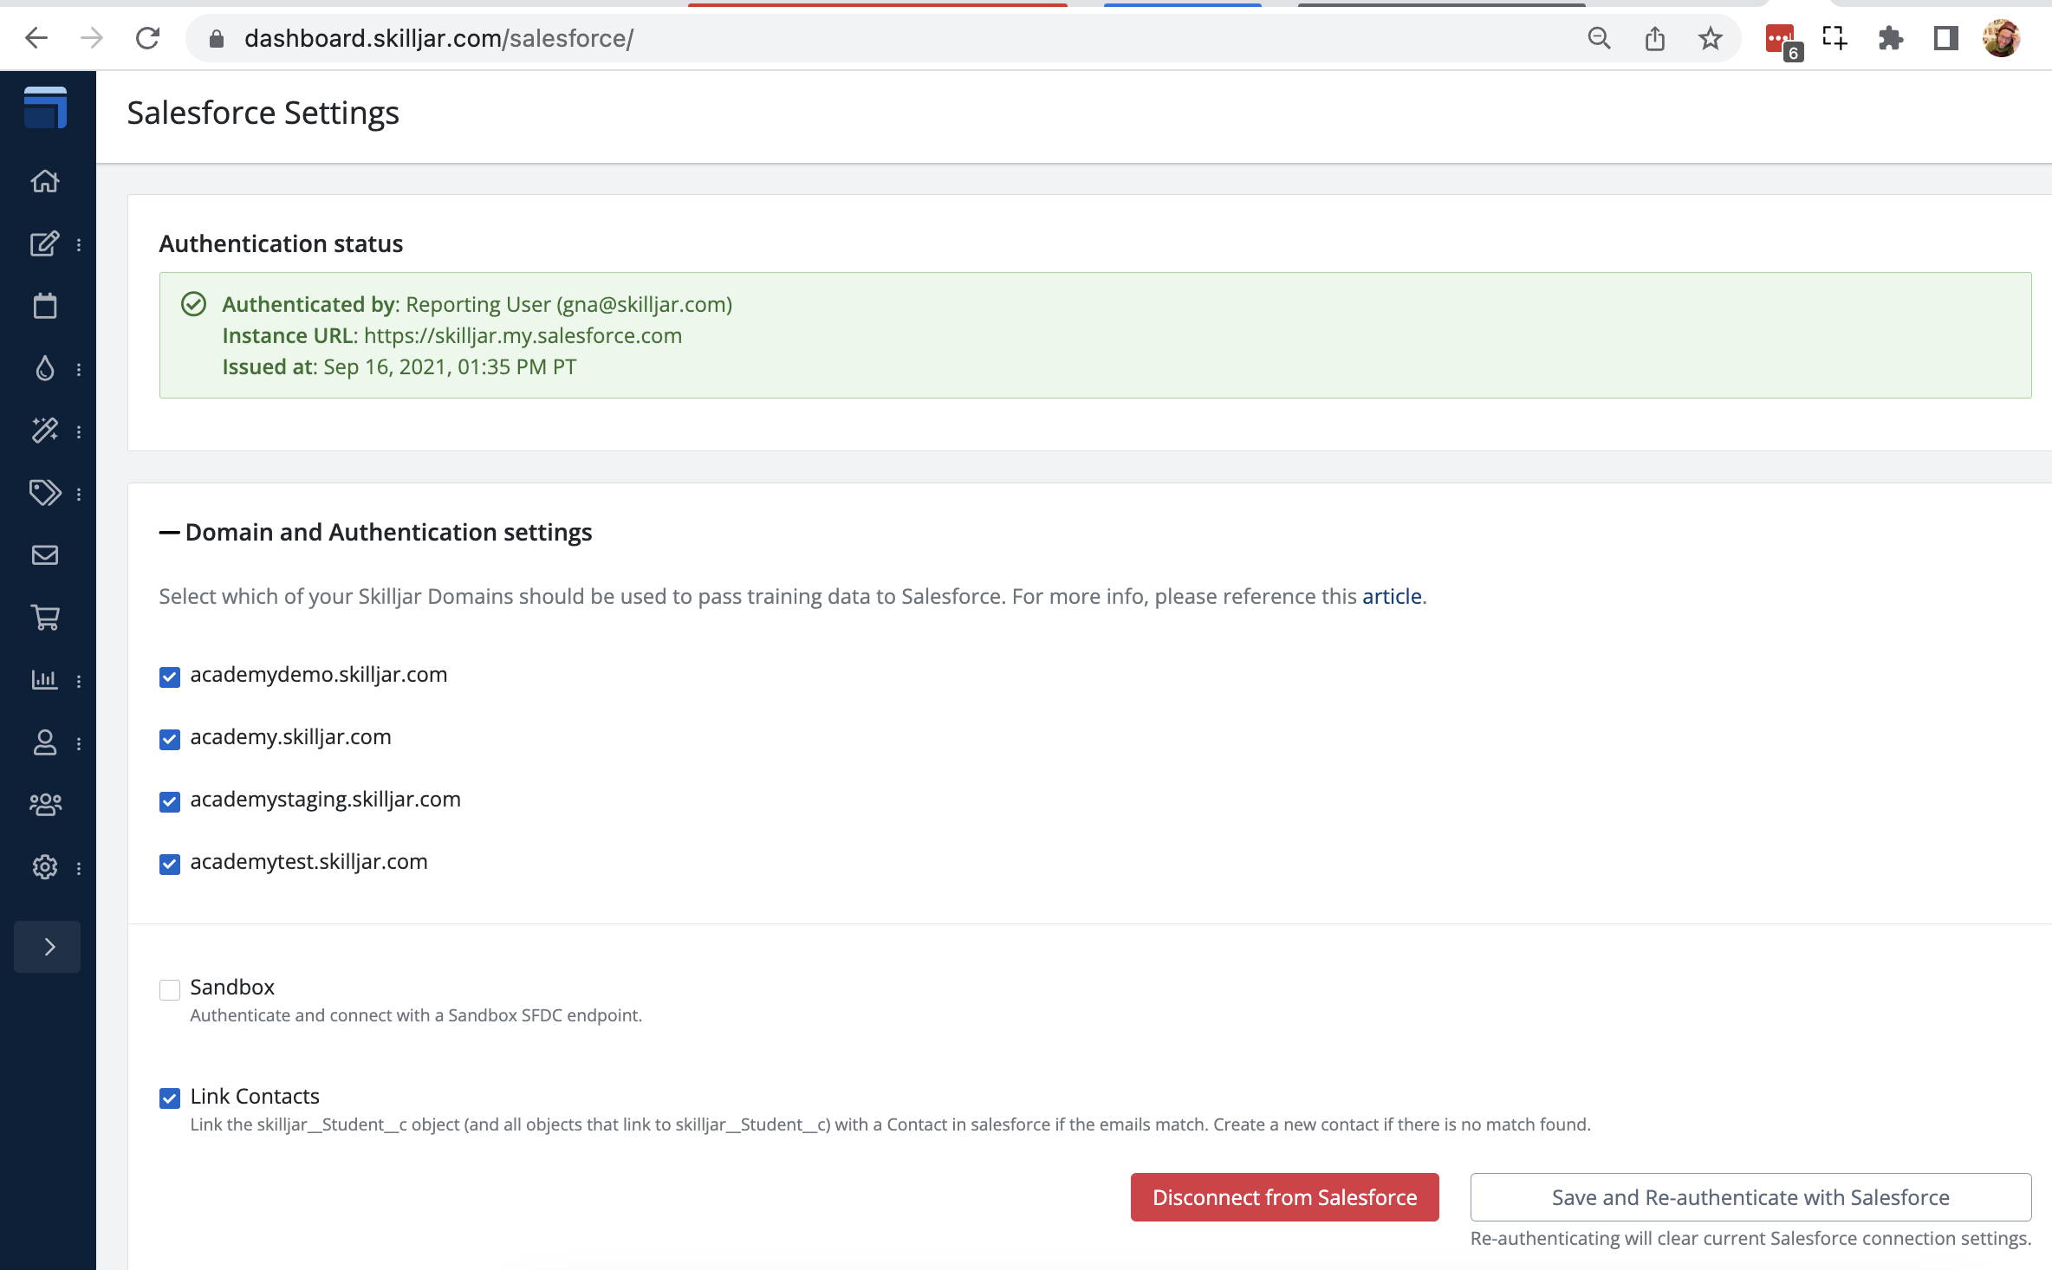Screen dimensions: 2052x1270
Task: Toggle the Link Contacts checkbox
Action: (170, 1098)
